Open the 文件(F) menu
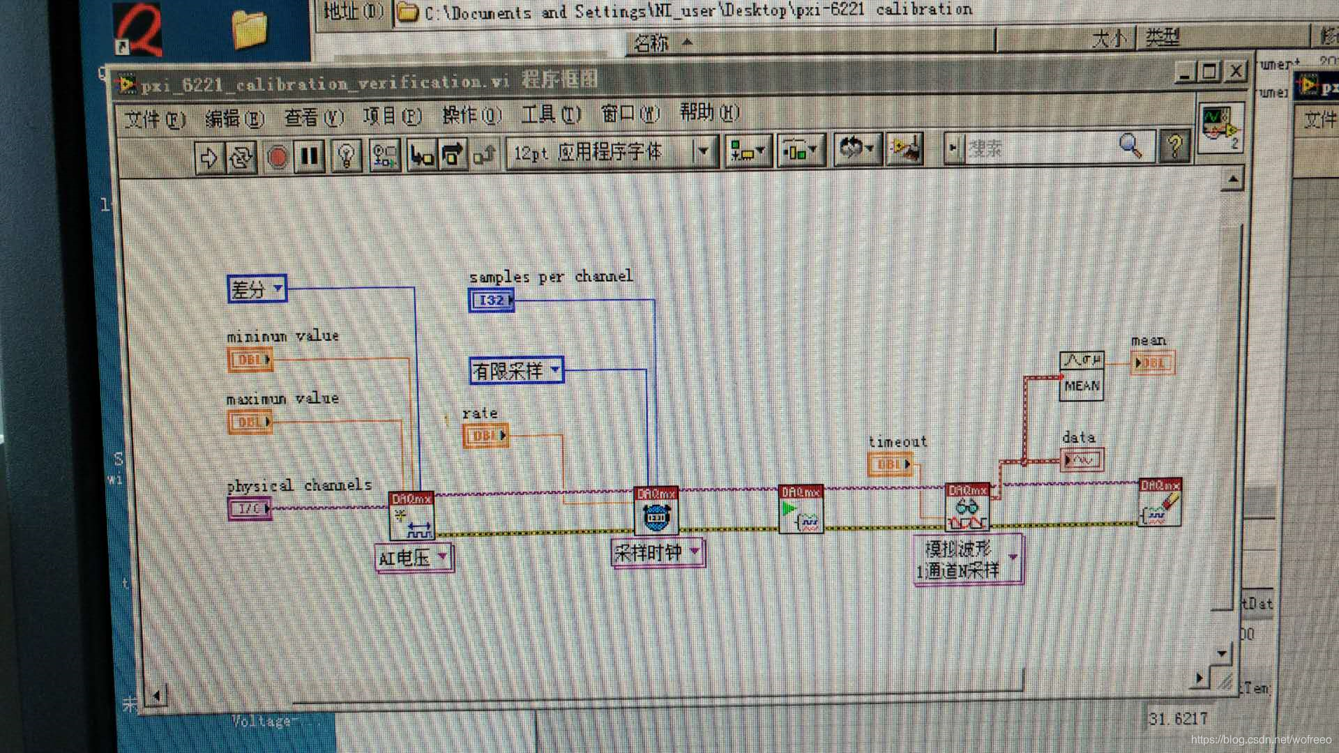This screenshot has width=1339, height=753. tap(154, 120)
